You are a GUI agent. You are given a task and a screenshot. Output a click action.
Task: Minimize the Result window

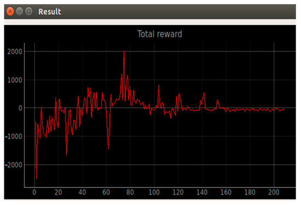19,11
